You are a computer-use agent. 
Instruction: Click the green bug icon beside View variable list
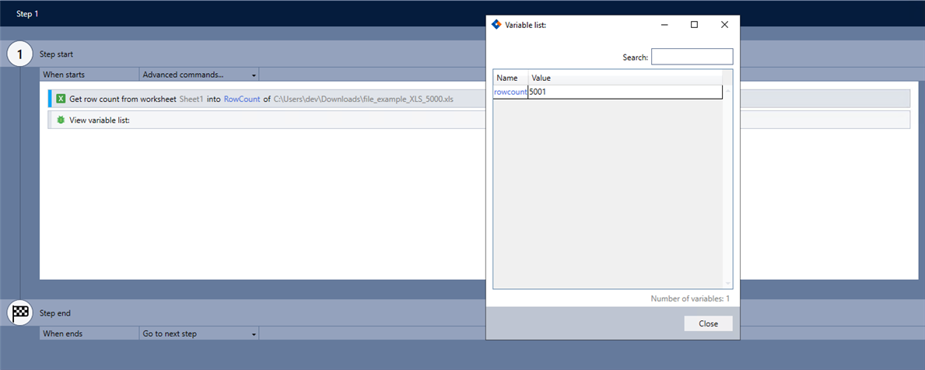[60, 120]
